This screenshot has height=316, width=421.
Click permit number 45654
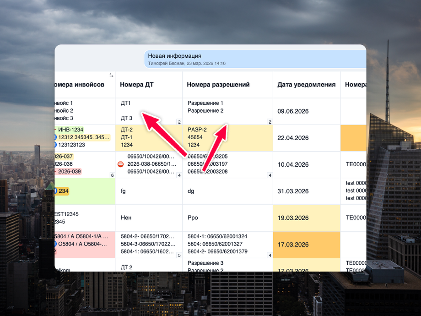pos(195,137)
